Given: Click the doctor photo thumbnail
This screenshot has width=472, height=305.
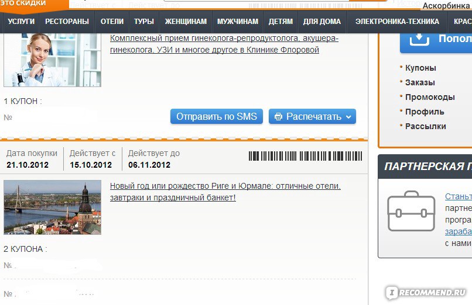Looking at the screenshot, I should pyautogui.click(x=52, y=60).
